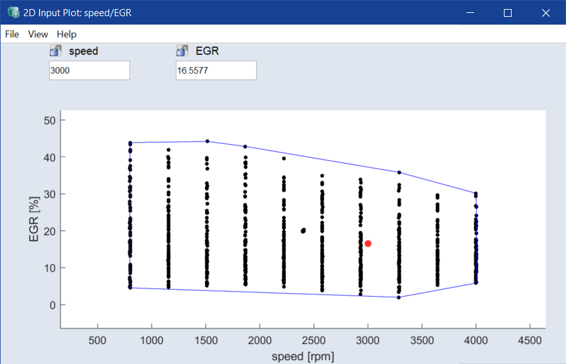Open the View menu
The width and height of the screenshot is (566, 364).
coord(38,34)
